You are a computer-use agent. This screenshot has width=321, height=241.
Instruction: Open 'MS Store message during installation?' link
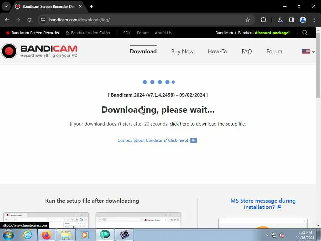[263, 204]
